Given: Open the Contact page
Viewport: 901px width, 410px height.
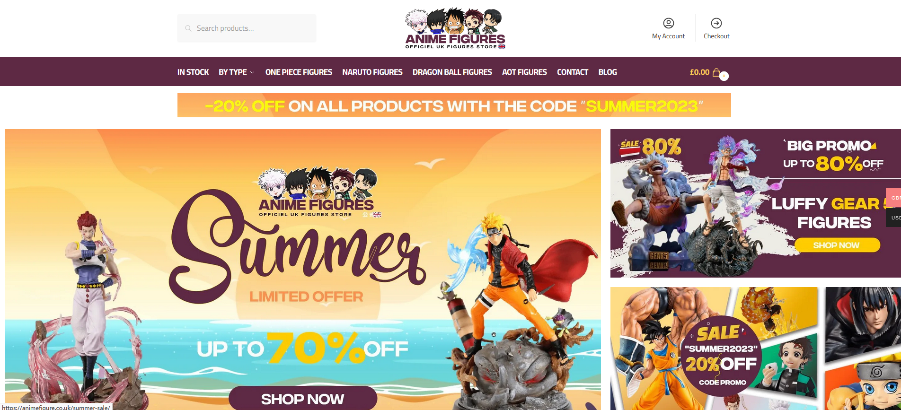Looking at the screenshot, I should (573, 72).
